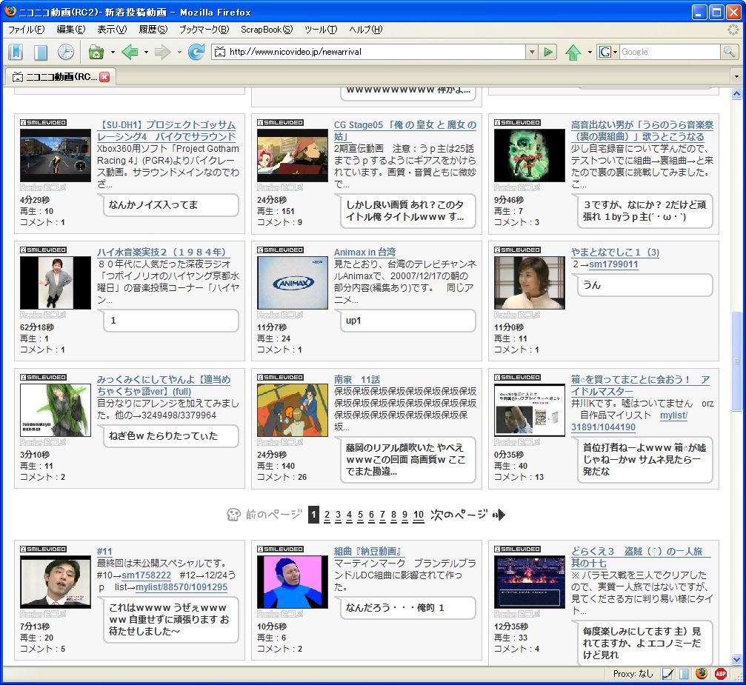Click the green-haired character thumbnail
The image size is (746, 685).
click(x=56, y=410)
